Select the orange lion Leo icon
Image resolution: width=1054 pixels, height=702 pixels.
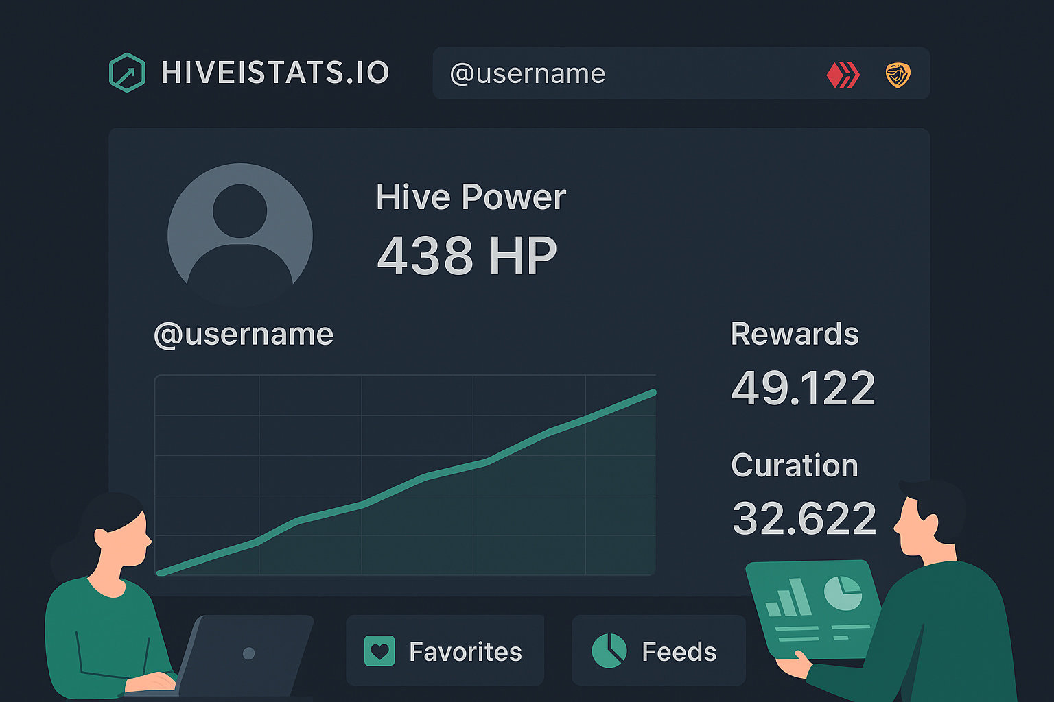click(898, 75)
